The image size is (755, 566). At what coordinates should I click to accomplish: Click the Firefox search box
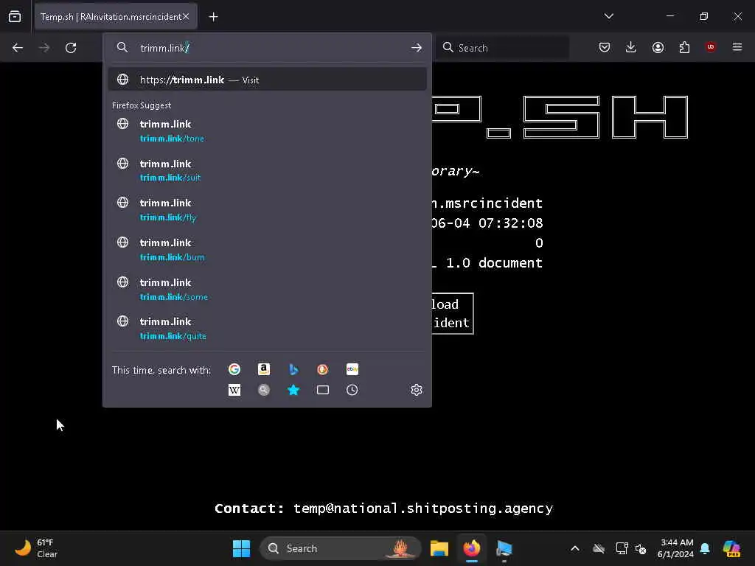click(x=501, y=48)
